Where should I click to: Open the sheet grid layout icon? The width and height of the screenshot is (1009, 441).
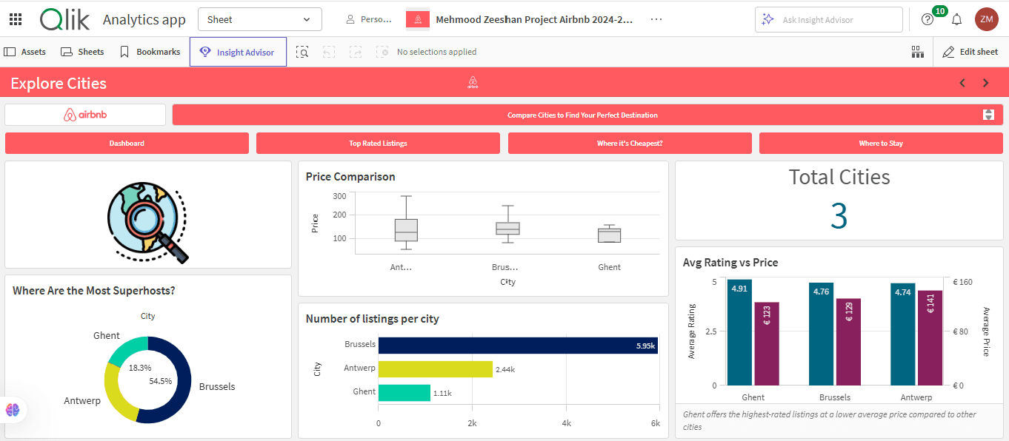[917, 52]
